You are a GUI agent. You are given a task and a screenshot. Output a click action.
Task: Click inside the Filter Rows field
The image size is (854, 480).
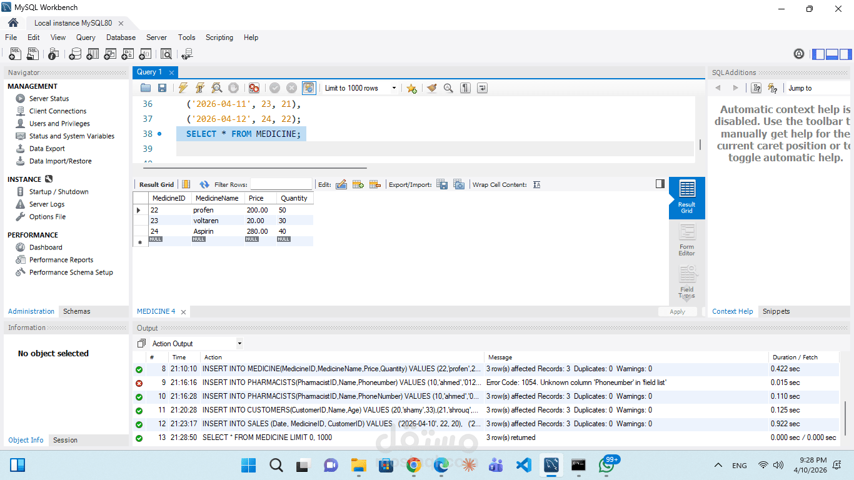281,184
